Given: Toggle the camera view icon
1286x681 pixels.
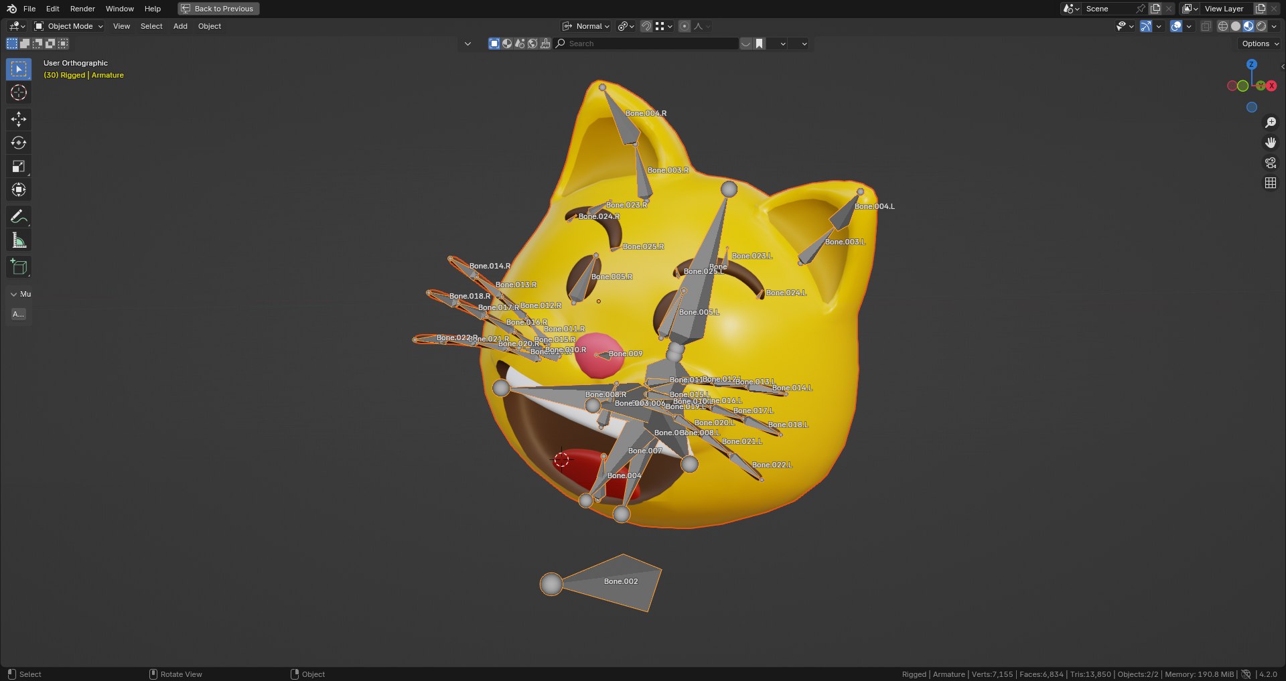Looking at the screenshot, I should (x=1270, y=163).
